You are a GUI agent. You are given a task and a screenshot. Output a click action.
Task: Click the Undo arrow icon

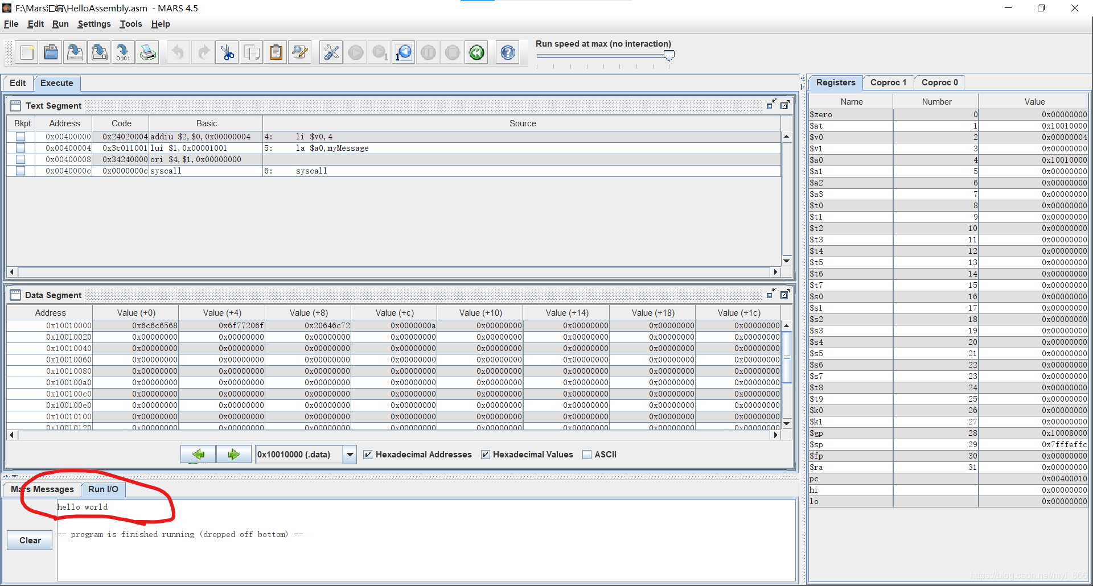[178, 53]
